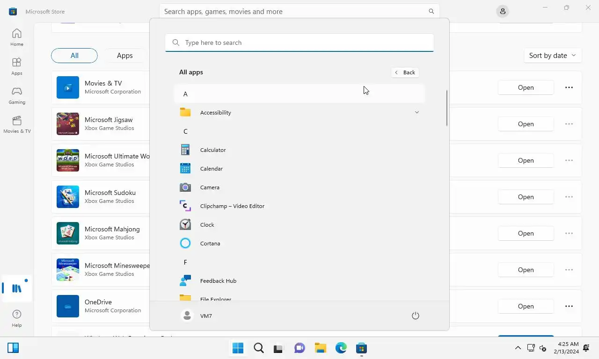
Task: Click the OneDrive app thumbnail
Action: pos(68,306)
